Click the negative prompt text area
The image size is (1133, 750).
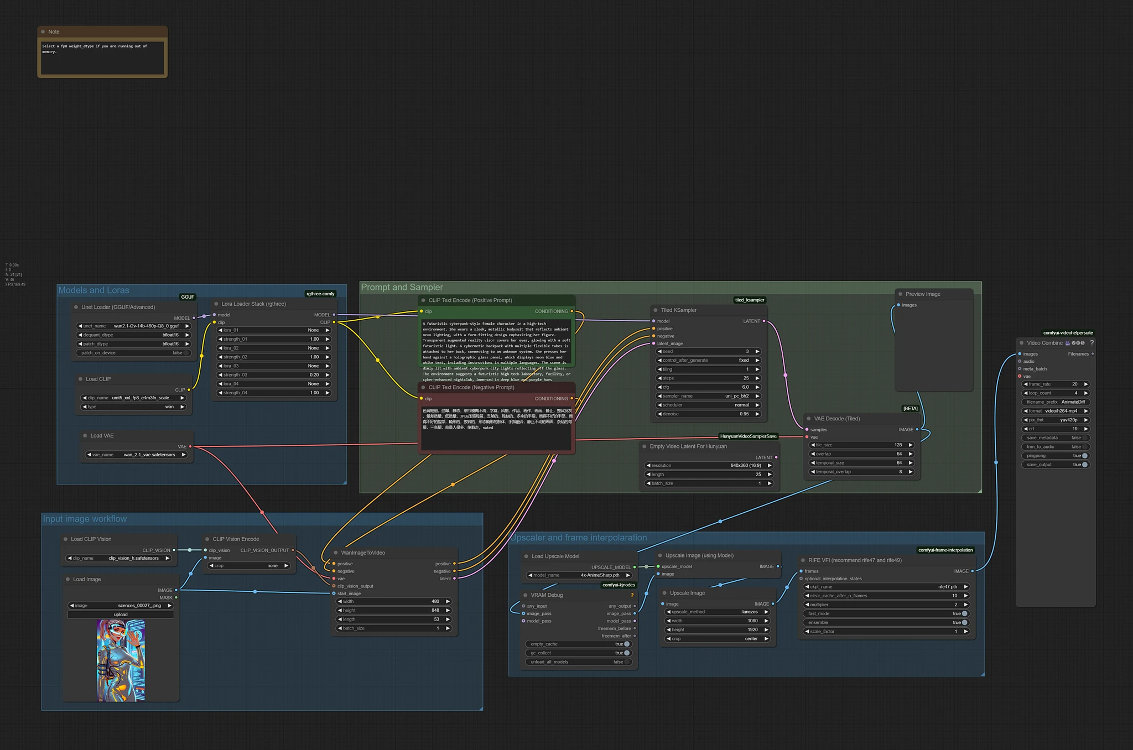[x=496, y=428]
